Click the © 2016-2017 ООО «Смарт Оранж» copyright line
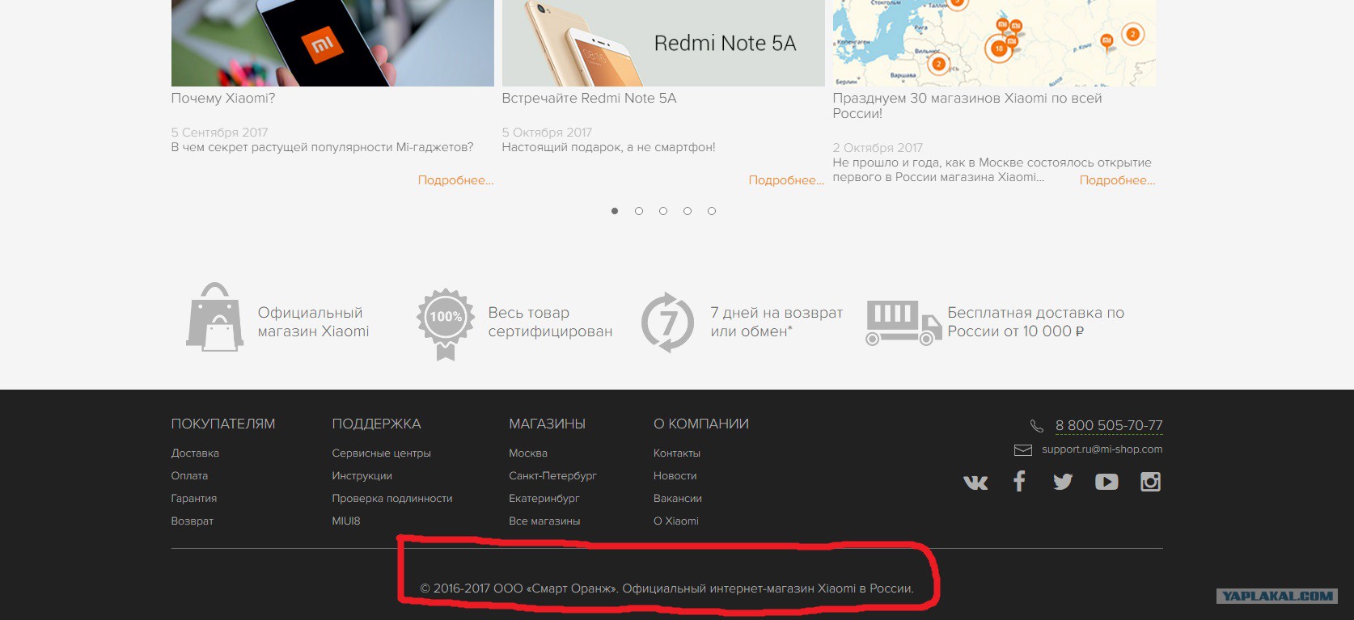 pos(667,588)
